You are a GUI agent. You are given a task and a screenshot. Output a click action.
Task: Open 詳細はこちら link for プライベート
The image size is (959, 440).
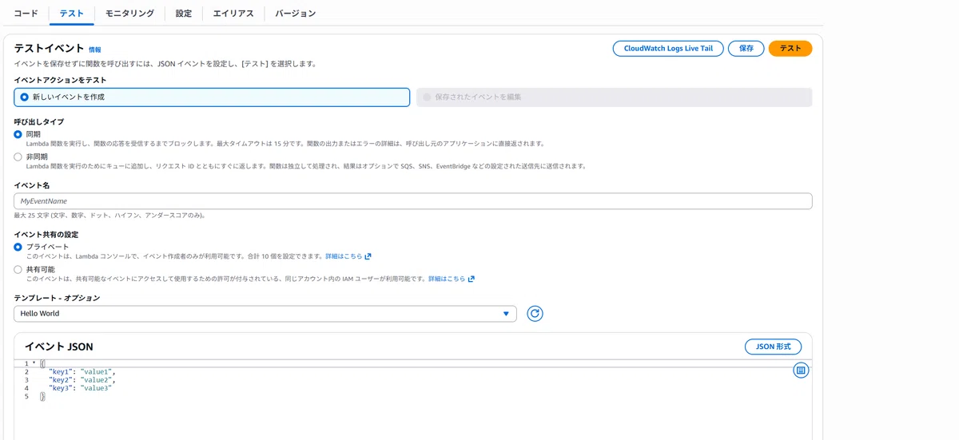point(348,256)
